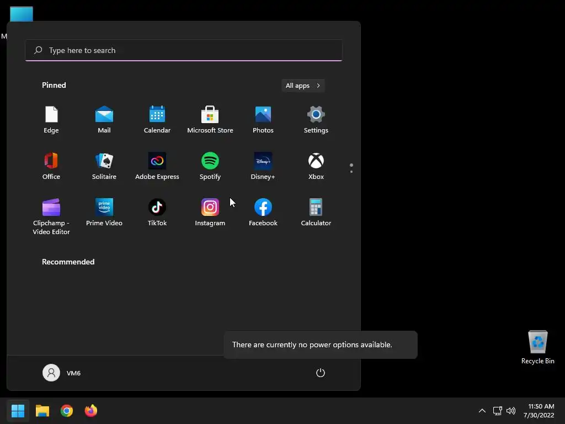Viewport: 565px width, 424px height.
Task: Open the Calculator app
Action: [316, 213]
